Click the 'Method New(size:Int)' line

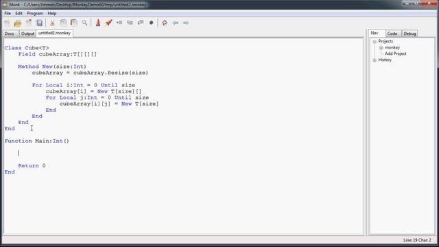[52, 67]
